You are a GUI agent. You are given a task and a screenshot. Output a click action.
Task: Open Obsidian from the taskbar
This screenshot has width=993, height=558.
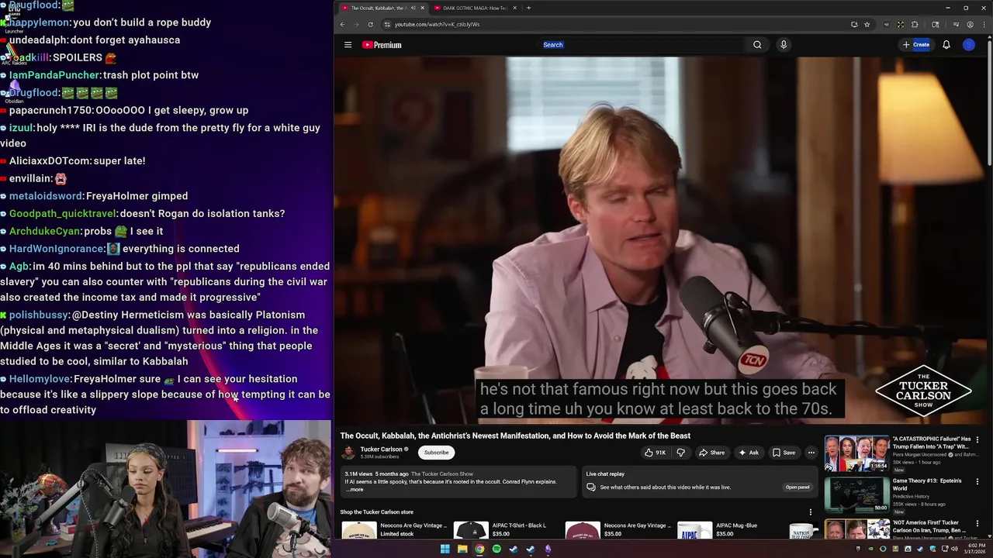coord(548,549)
